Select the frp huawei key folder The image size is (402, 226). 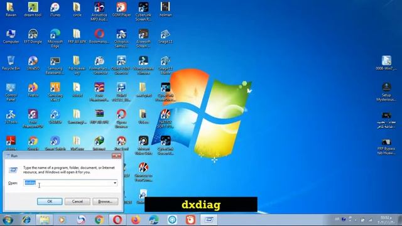click(x=77, y=65)
